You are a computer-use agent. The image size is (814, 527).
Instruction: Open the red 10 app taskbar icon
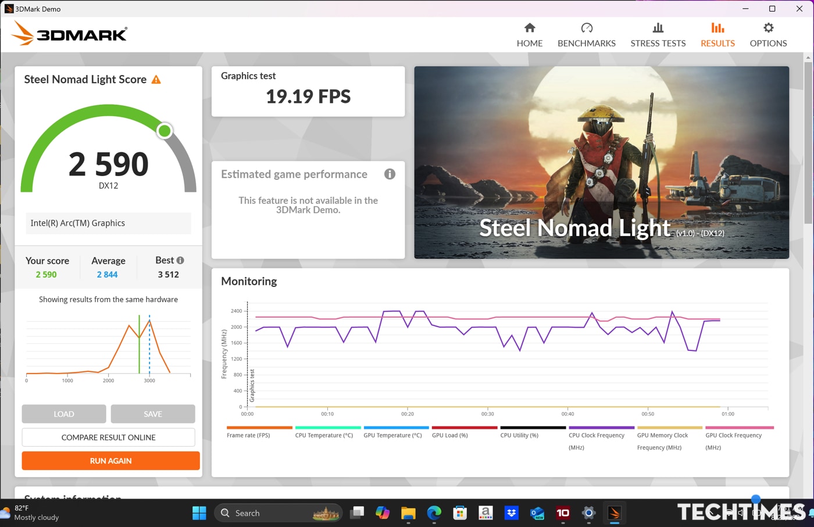point(563,513)
